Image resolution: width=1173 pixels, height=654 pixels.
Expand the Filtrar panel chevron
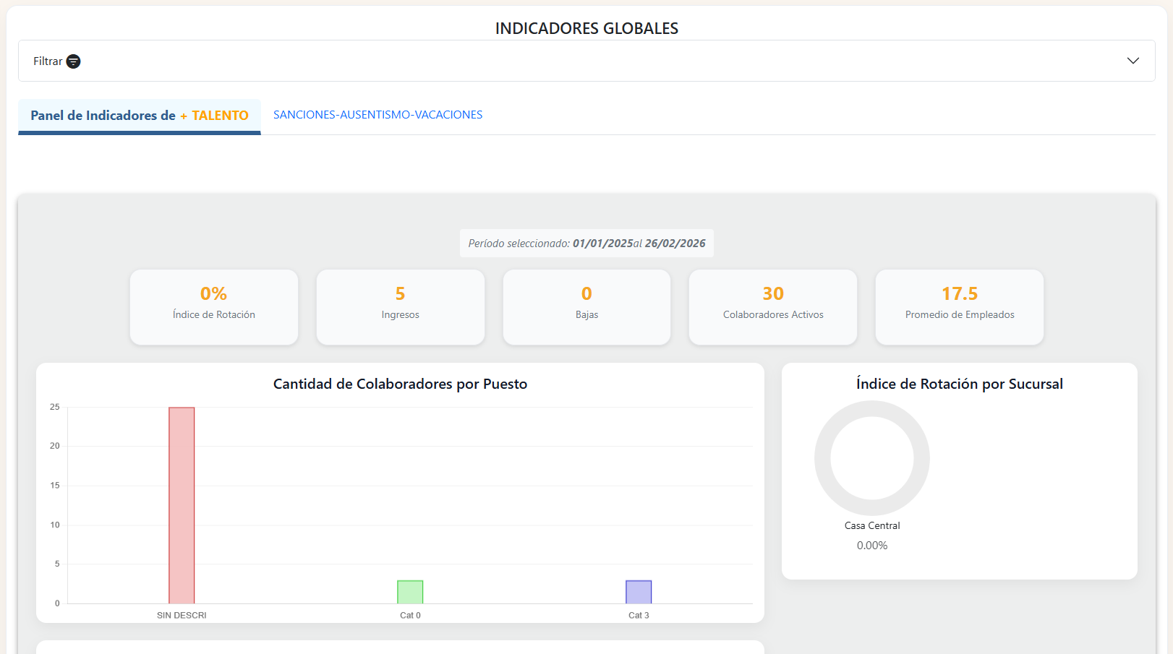1133,61
